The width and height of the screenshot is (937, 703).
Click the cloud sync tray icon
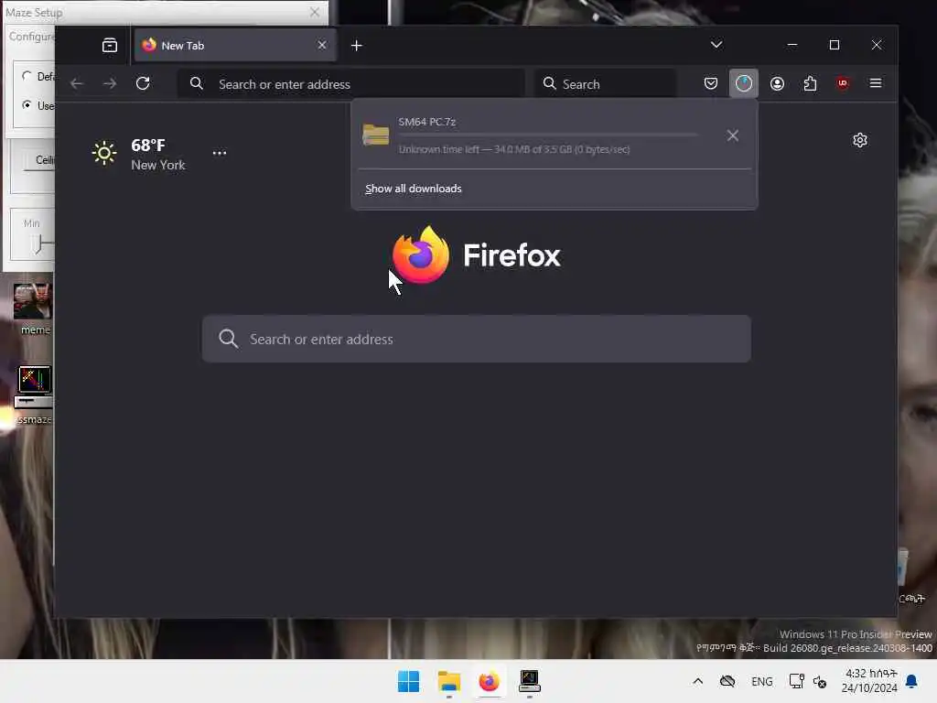(x=727, y=681)
